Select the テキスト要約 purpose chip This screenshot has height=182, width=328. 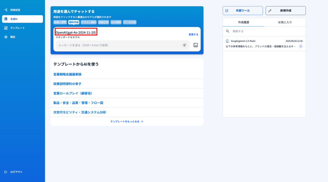point(88,22)
